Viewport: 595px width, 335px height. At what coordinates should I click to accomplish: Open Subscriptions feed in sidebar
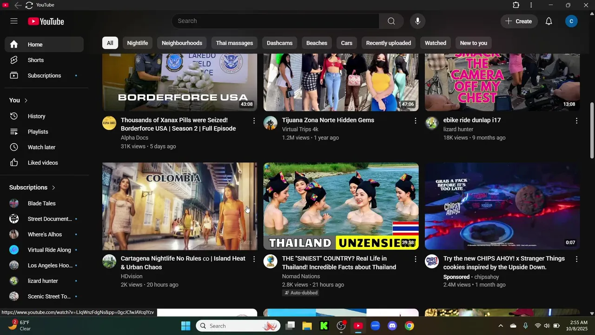[x=44, y=75]
